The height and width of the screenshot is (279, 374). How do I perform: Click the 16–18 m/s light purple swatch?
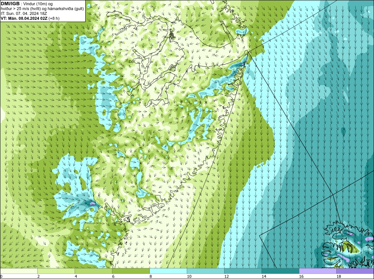[318, 271]
